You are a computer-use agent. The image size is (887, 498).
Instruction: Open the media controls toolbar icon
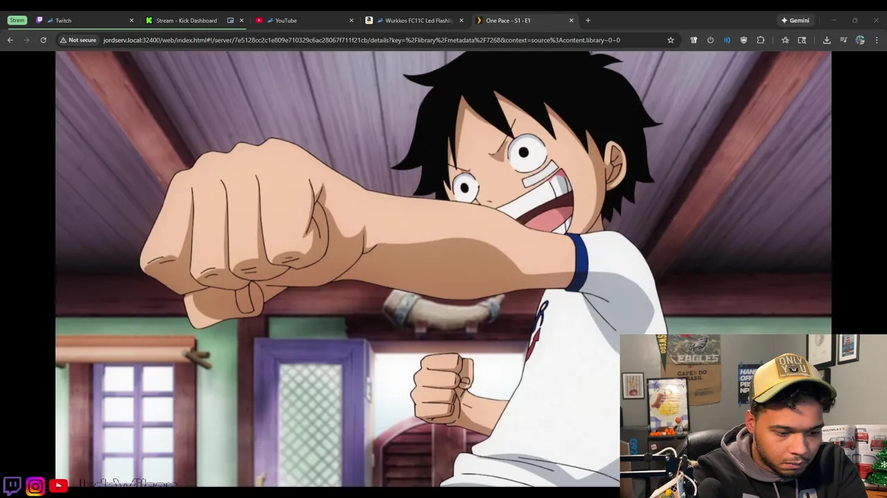click(843, 40)
